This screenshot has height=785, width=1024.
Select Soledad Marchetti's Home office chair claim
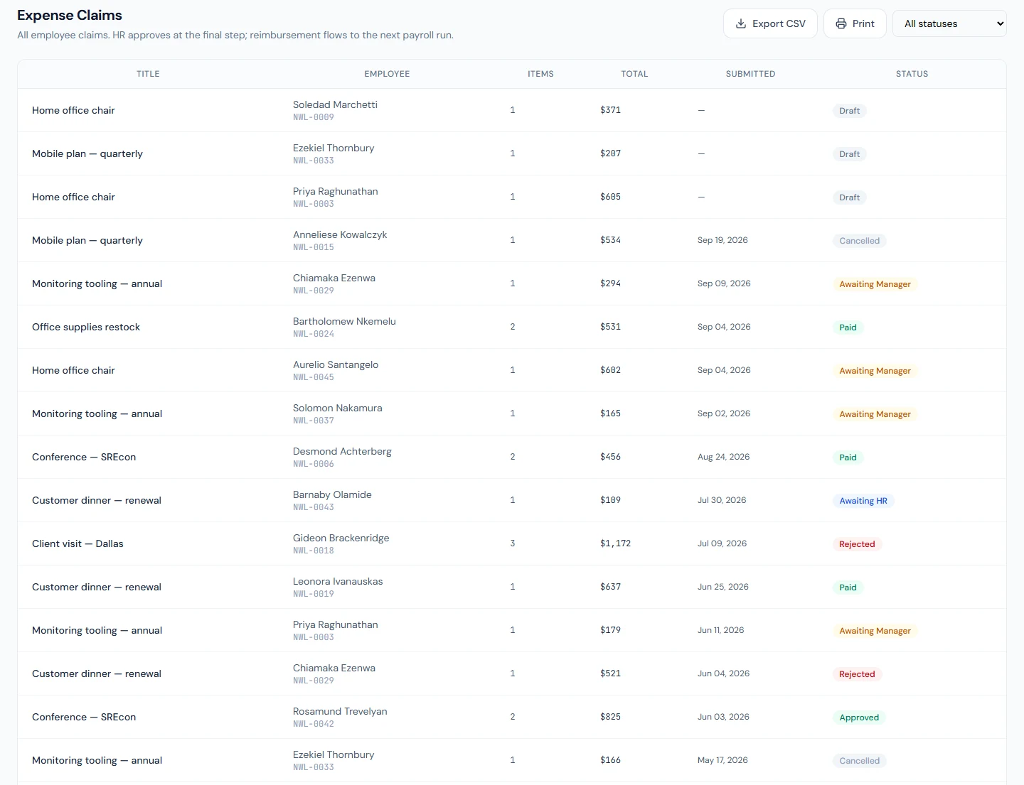512,110
